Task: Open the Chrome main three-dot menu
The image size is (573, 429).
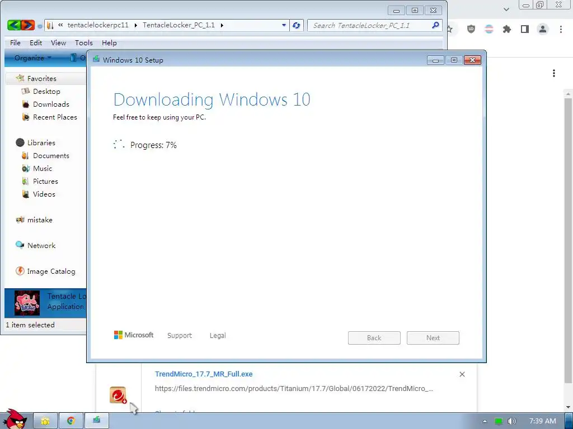Action: coord(561,29)
